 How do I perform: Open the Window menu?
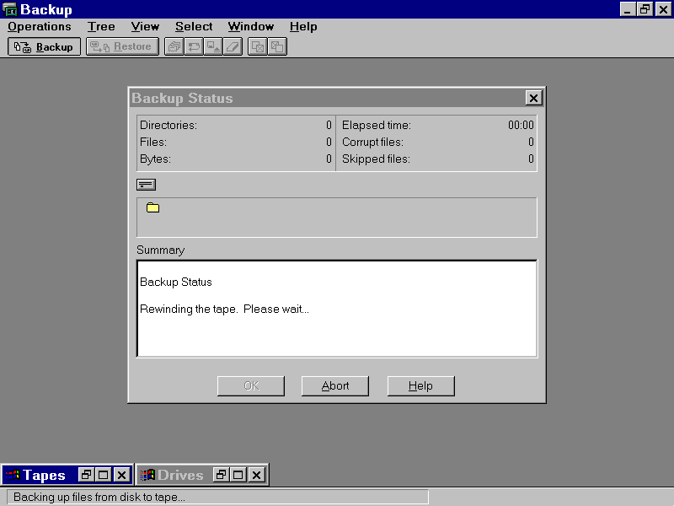pyautogui.click(x=250, y=27)
